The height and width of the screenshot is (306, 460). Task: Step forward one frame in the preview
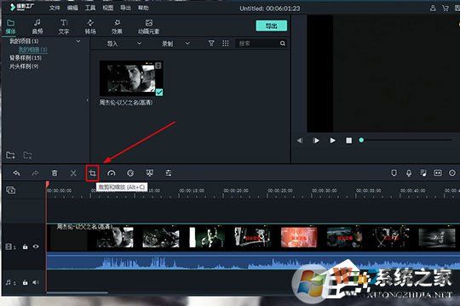click(316, 140)
